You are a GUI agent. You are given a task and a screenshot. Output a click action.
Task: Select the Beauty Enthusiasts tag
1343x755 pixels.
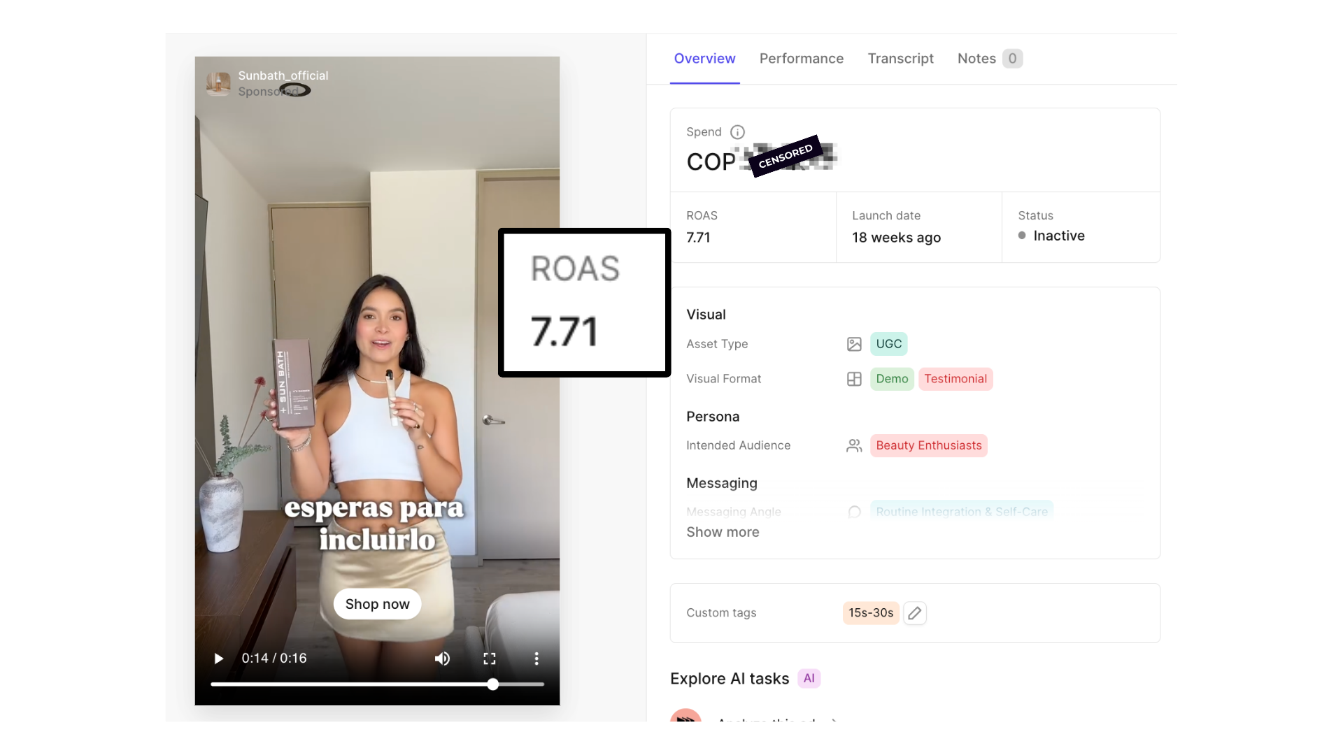coord(929,446)
